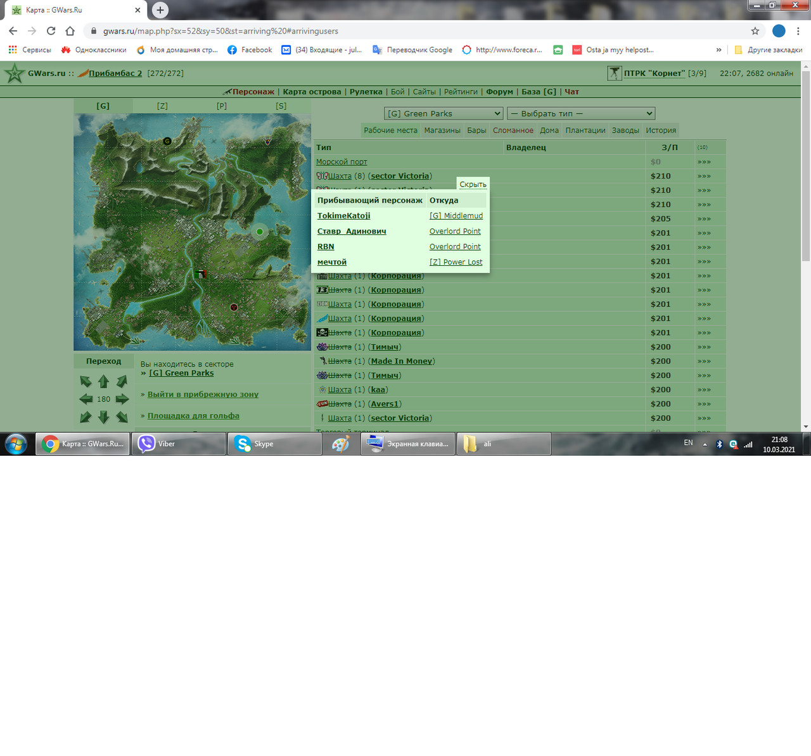Expand the Шахта (kaa) row arrows
This screenshot has height=756, width=811.
(704, 390)
